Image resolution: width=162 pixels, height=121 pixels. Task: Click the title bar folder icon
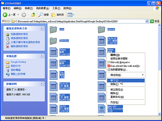click(3, 3)
